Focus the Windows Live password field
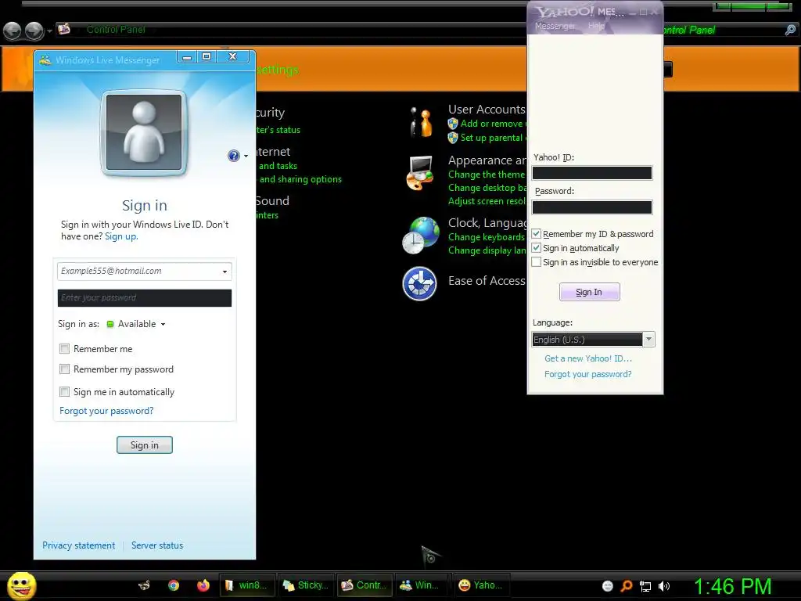 coord(145,298)
